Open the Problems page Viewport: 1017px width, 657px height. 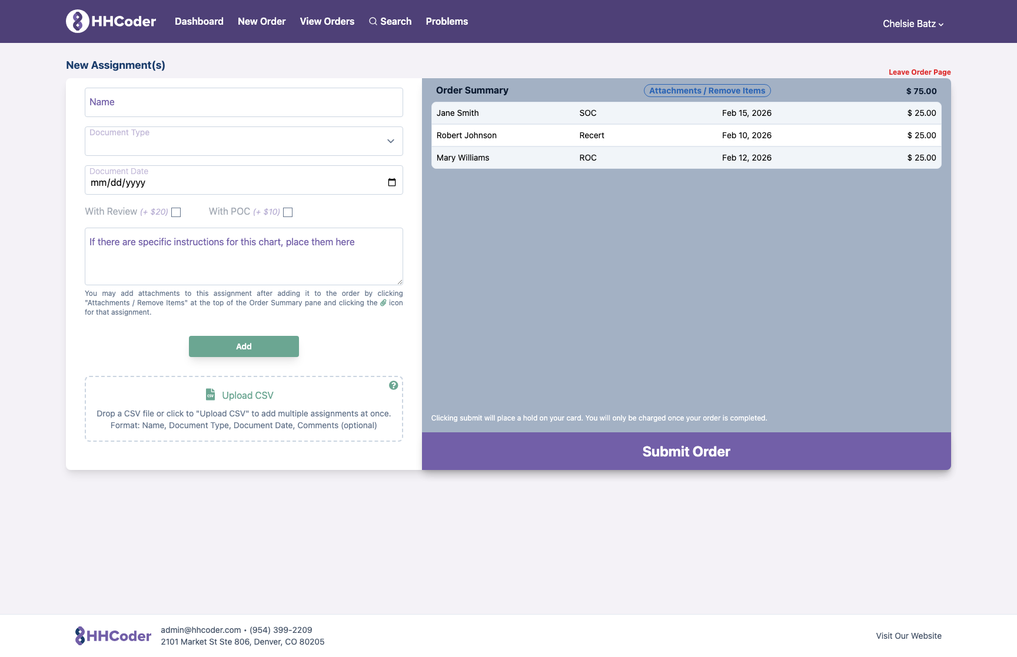447,21
